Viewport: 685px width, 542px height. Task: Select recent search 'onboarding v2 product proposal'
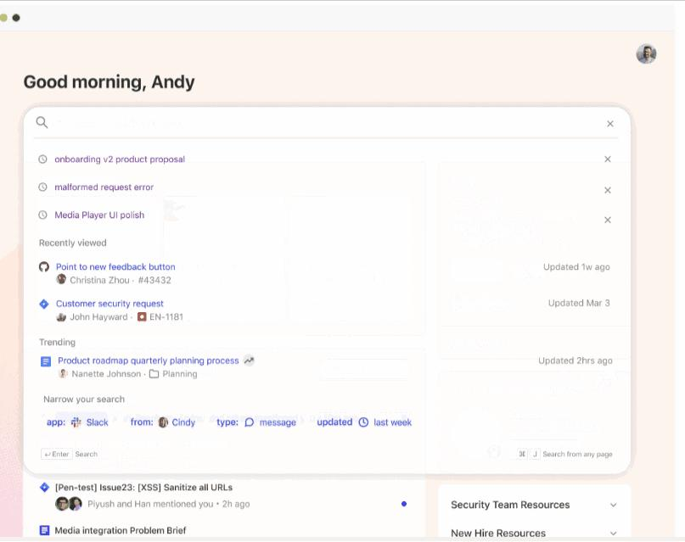point(120,159)
